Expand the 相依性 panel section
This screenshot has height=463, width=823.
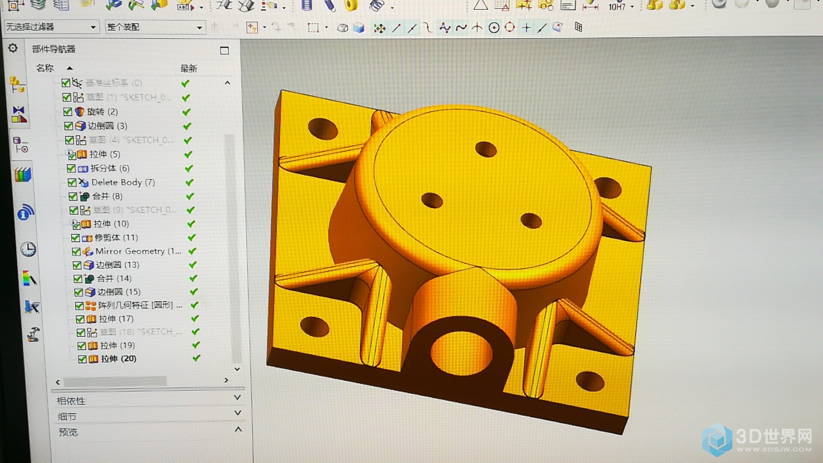tap(237, 398)
